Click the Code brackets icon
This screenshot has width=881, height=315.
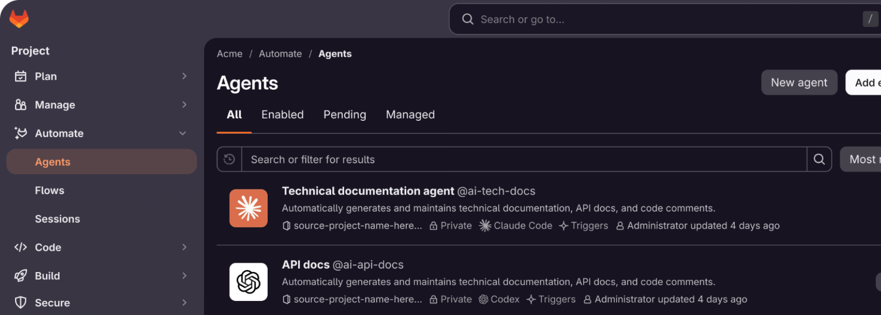[20, 247]
